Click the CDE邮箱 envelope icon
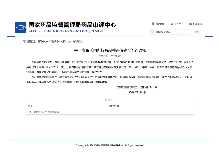 click(x=191, y=24)
